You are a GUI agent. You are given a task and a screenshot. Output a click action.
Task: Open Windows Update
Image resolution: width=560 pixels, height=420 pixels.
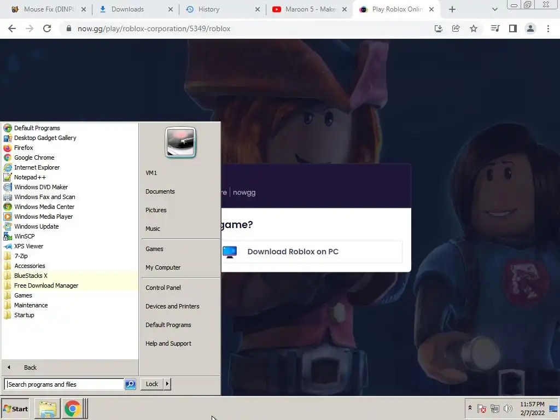click(69, 226)
